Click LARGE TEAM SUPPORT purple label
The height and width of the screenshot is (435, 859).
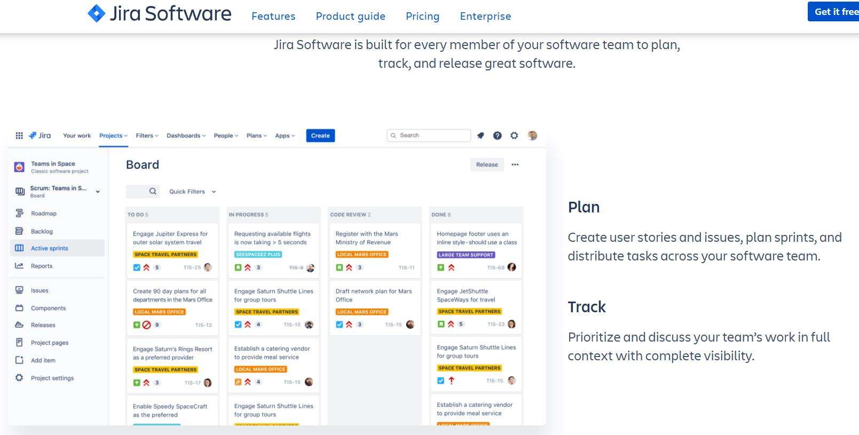click(x=466, y=255)
